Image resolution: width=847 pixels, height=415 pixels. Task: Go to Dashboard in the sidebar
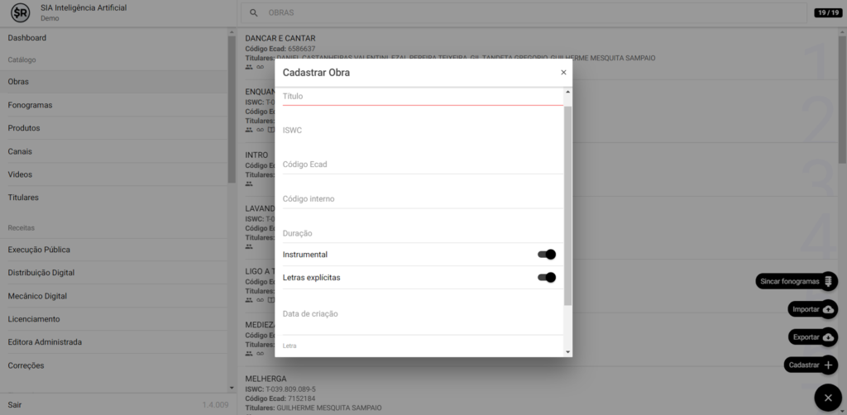[x=27, y=38]
